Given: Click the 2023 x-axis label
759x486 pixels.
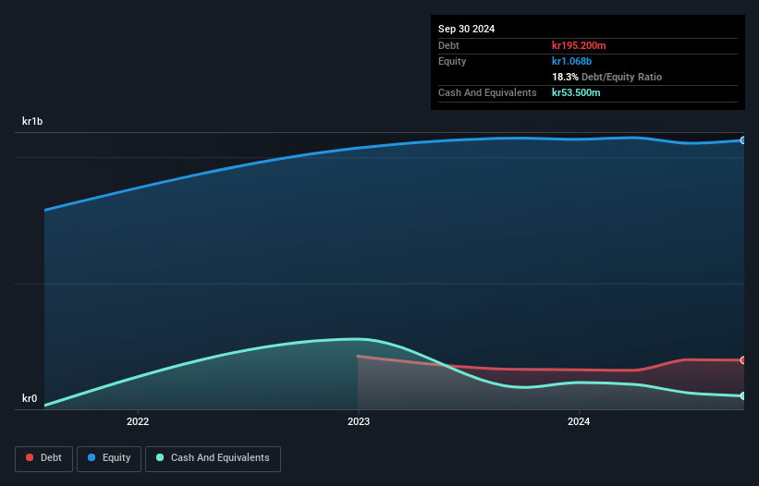Looking at the screenshot, I should [x=359, y=421].
